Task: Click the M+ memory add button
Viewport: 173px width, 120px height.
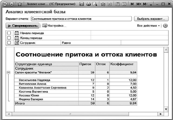Action: coord(139,4)
